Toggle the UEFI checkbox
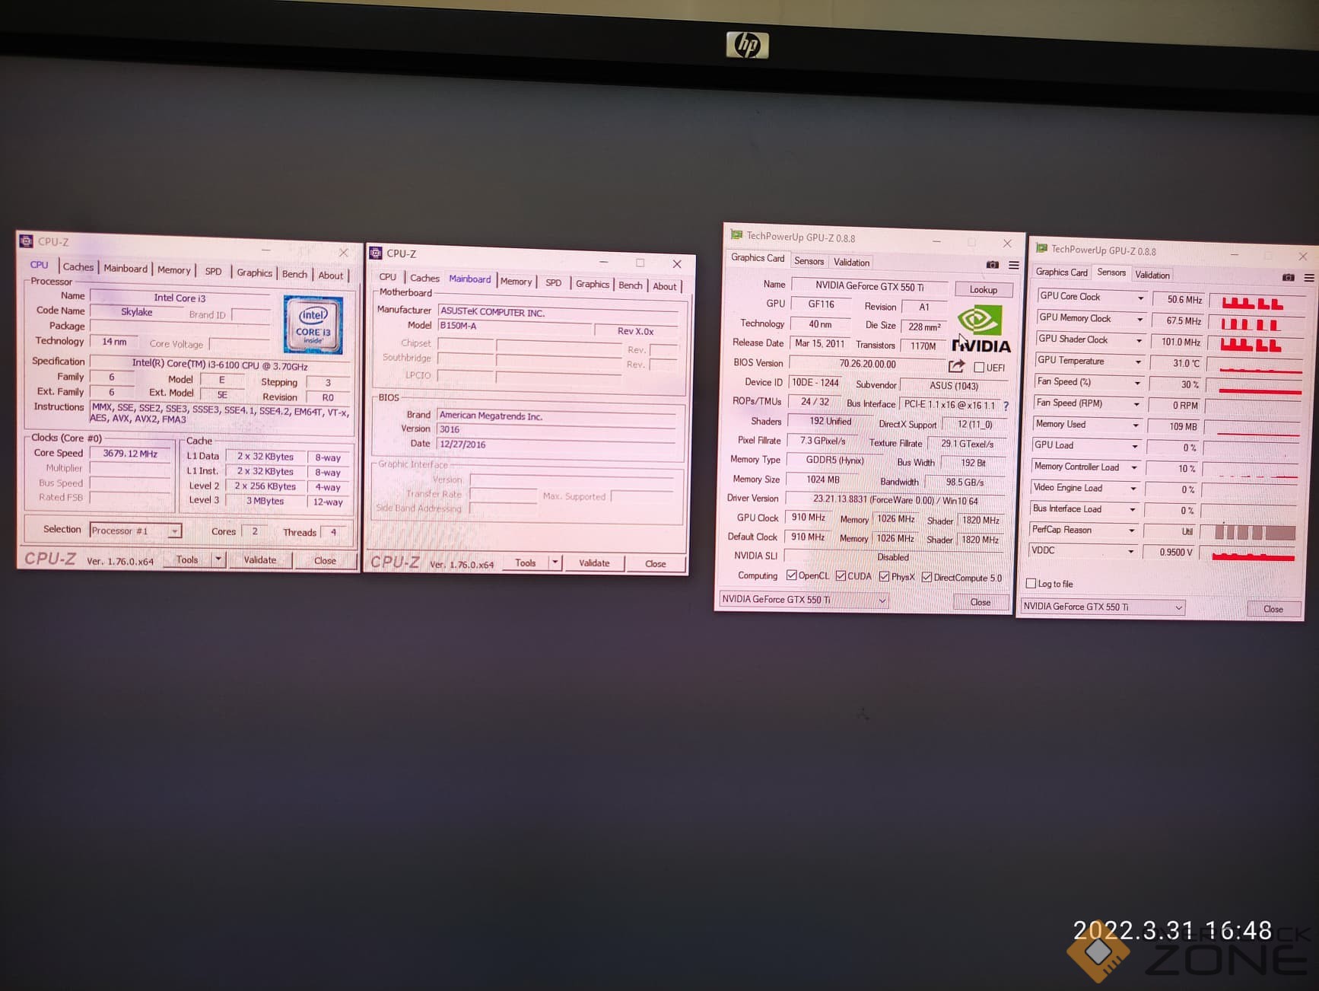This screenshot has width=1319, height=991. click(979, 368)
